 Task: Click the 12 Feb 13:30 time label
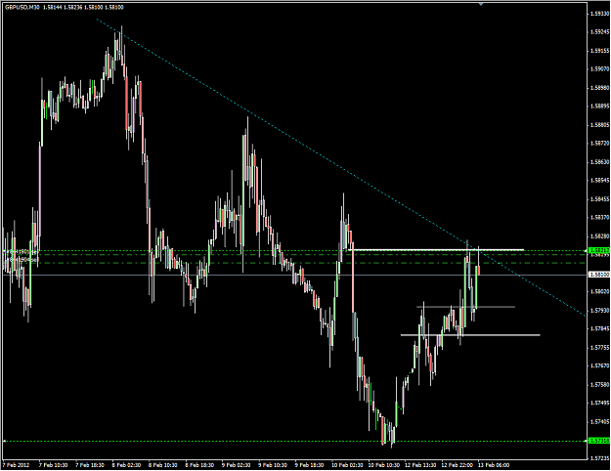tap(420, 465)
